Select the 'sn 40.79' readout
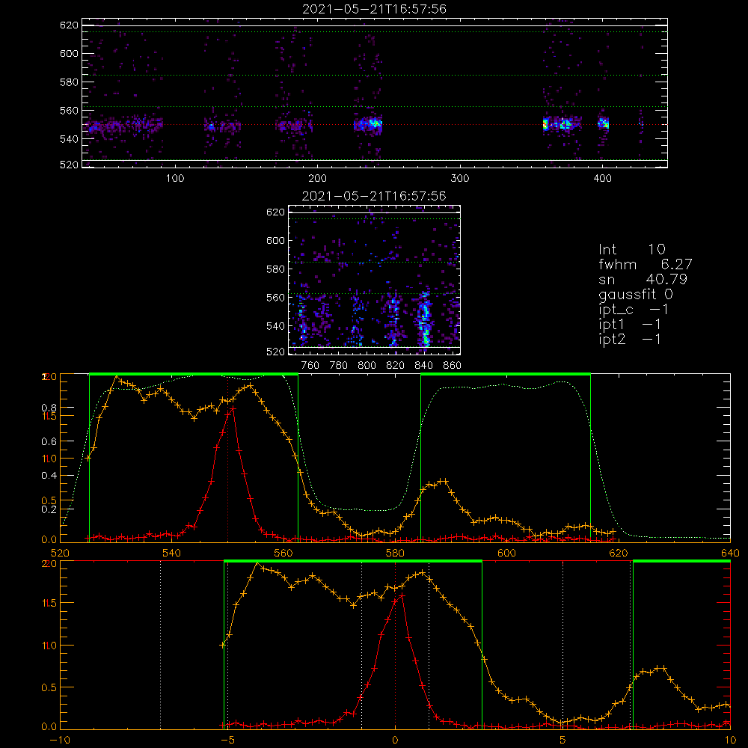This screenshot has width=748, height=748. [643, 279]
